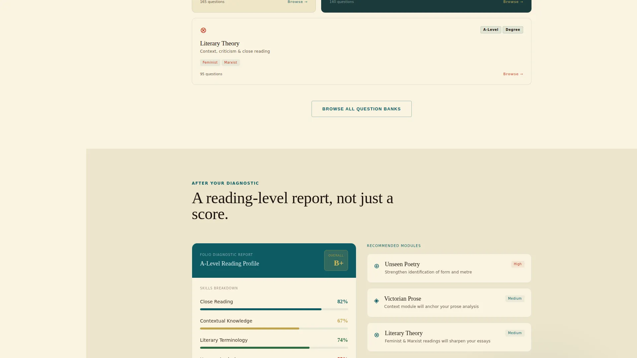Screen dimensions: 637x358
Task: Click the 67% Contextual Knowledge score
Action: (342, 321)
